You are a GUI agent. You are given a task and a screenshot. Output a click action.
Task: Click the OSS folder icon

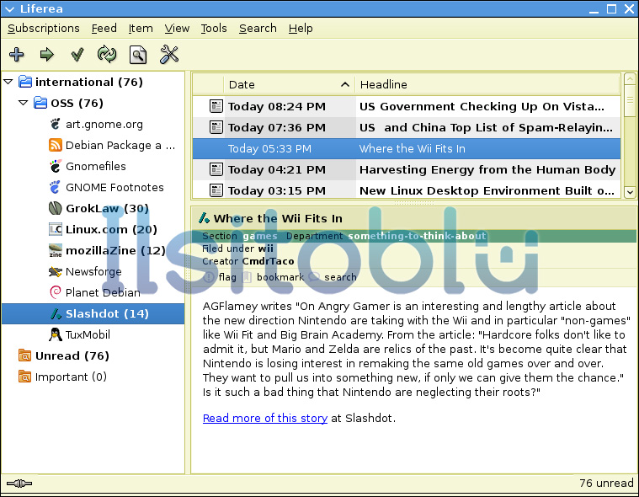(x=40, y=103)
